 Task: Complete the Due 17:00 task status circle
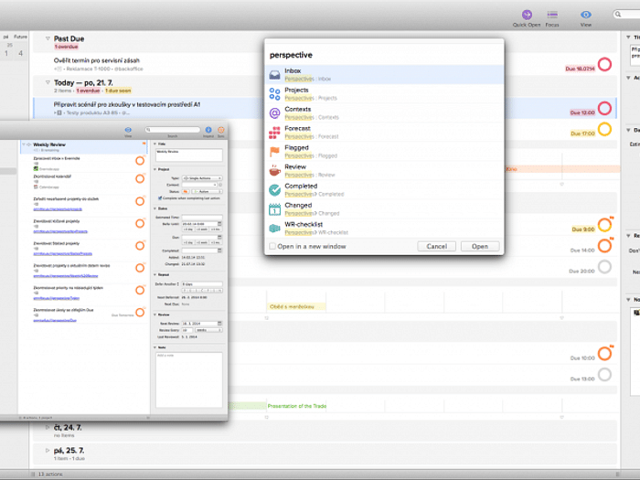pos(604,131)
